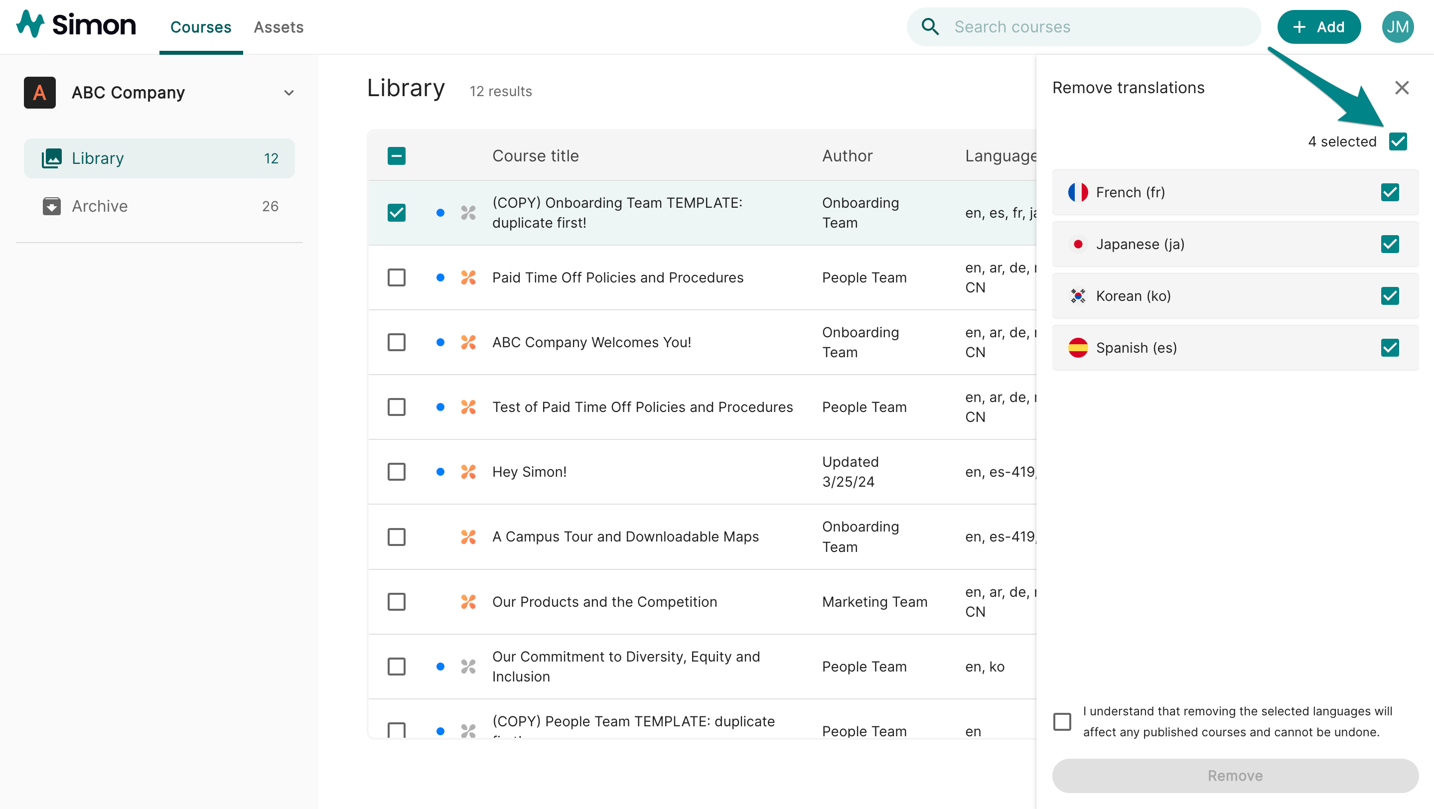Screen dimensions: 1434x809
Task: Click course icon for Paid Time Off Policies
Action: [x=468, y=277]
